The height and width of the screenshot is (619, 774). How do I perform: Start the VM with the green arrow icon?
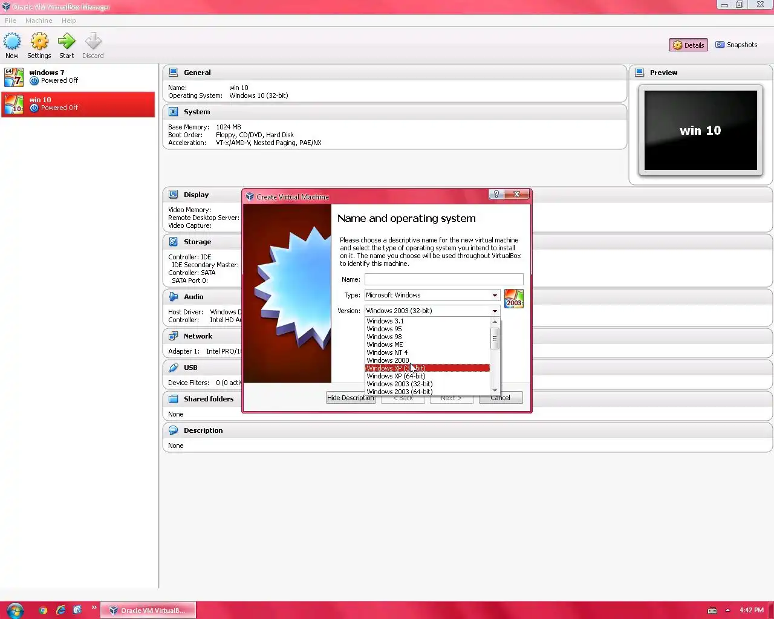(67, 42)
